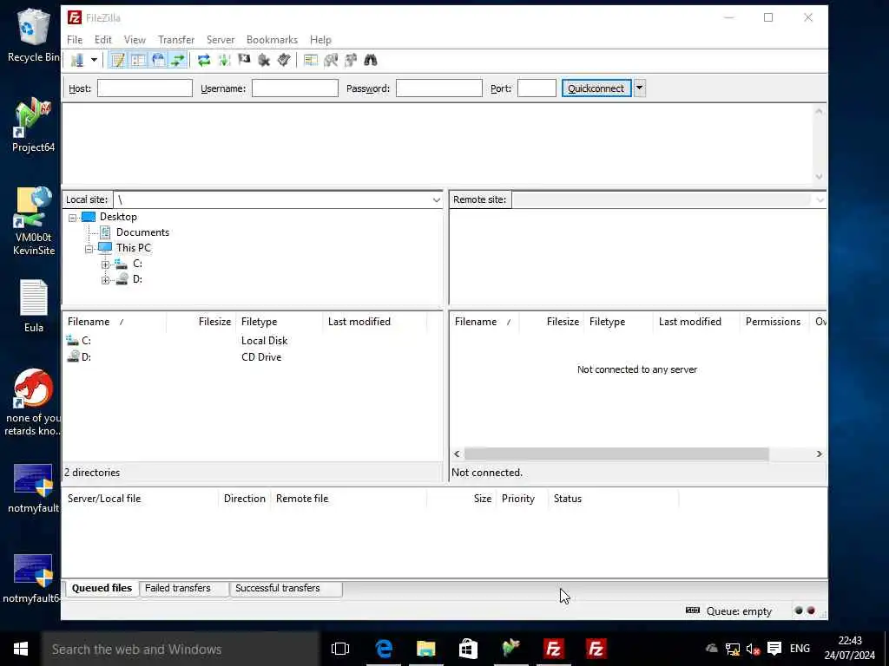
Task: Expand the C: drive tree node
Action: (x=105, y=264)
